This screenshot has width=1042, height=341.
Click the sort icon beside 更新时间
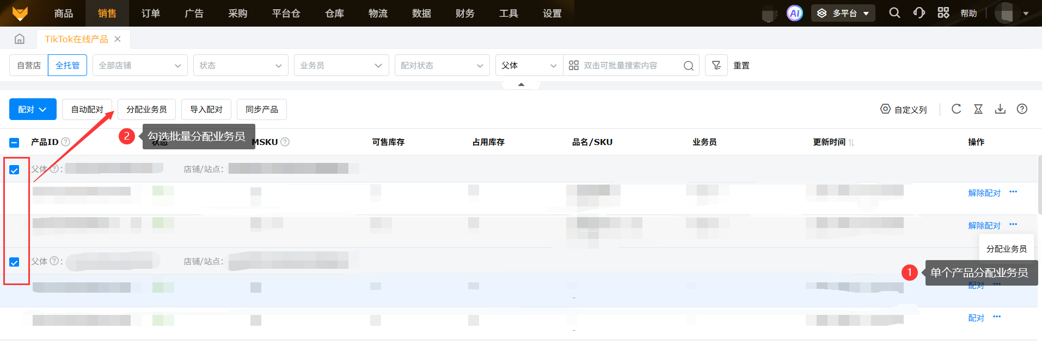[x=851, y=142]
